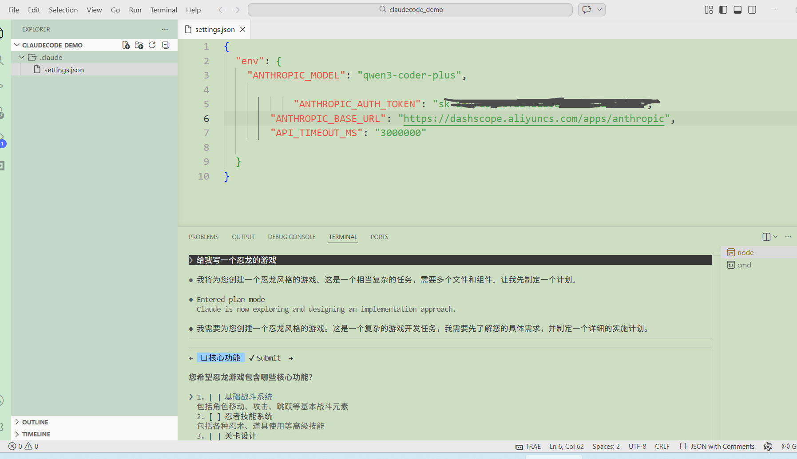797x459 pixels.
Task: Toggle the primary side bar
Action: click(723, 10)
